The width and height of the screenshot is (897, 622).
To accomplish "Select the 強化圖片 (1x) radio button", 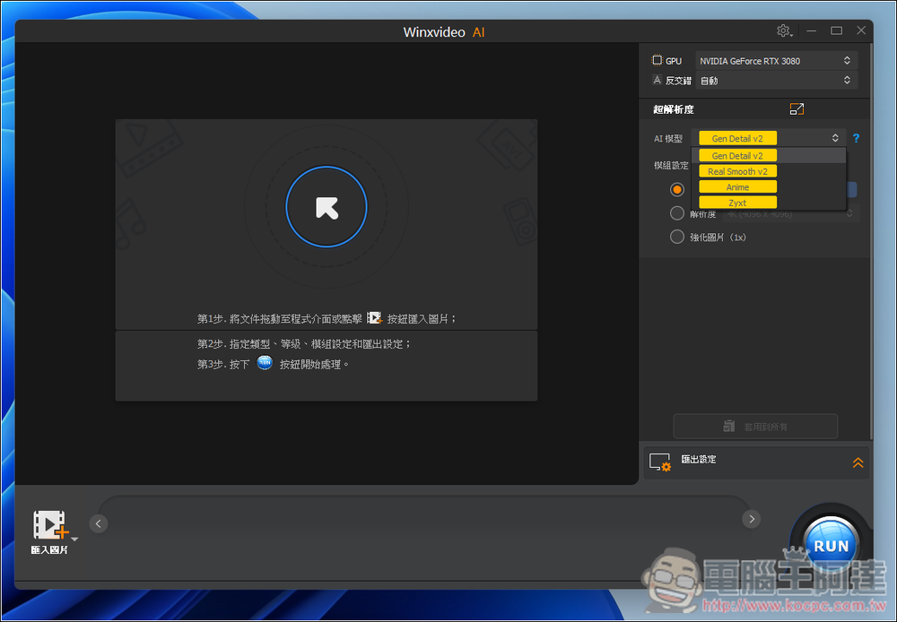I will tap(676, 237).
